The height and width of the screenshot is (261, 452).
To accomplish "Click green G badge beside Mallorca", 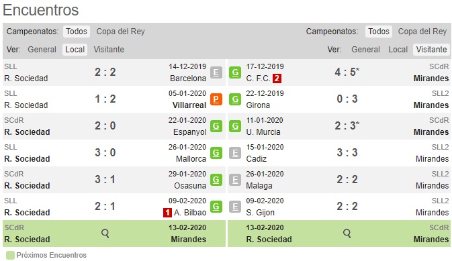I will (216, 153).
